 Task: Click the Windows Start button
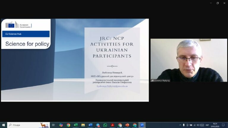4,125
